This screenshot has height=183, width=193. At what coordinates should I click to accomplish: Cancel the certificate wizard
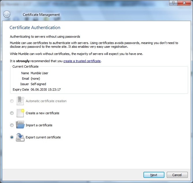pos(177,175)
